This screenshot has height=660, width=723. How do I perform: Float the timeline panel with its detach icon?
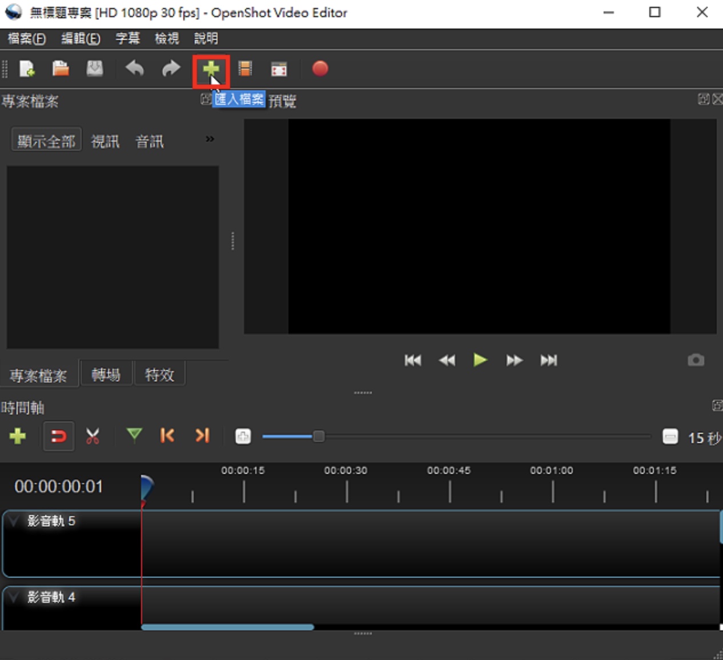(717, 405)
